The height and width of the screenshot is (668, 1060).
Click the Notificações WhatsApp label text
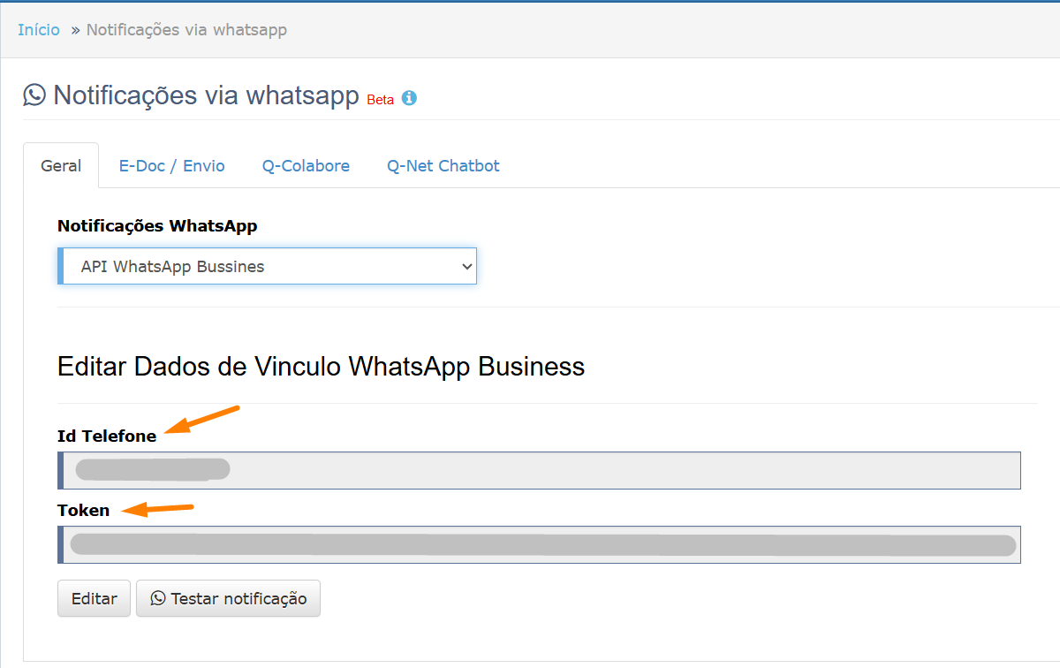[157, 226]
